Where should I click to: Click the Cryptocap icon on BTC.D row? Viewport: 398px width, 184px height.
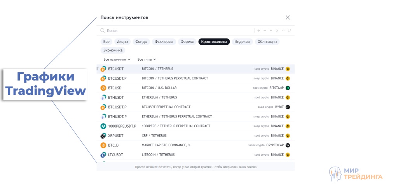pyautogui.click(x=288, y=145)
